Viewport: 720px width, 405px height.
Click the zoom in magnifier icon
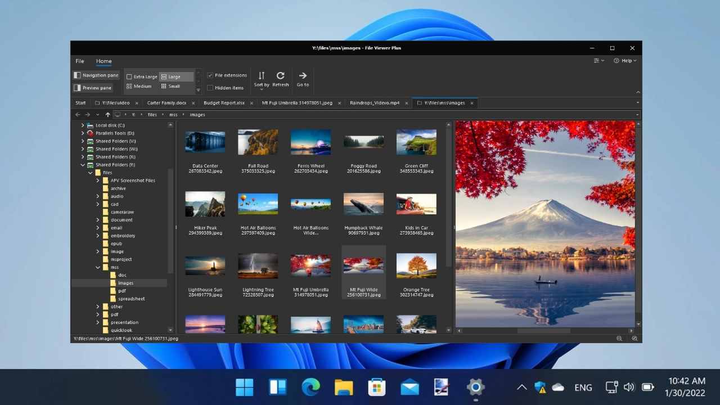634,339
